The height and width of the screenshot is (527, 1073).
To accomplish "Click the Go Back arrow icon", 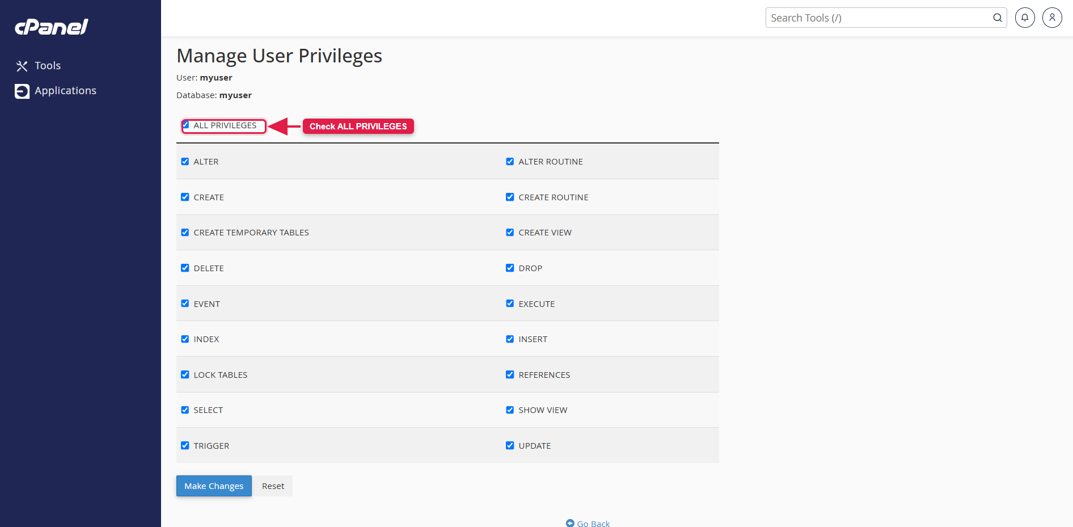I will pos(570,523).
